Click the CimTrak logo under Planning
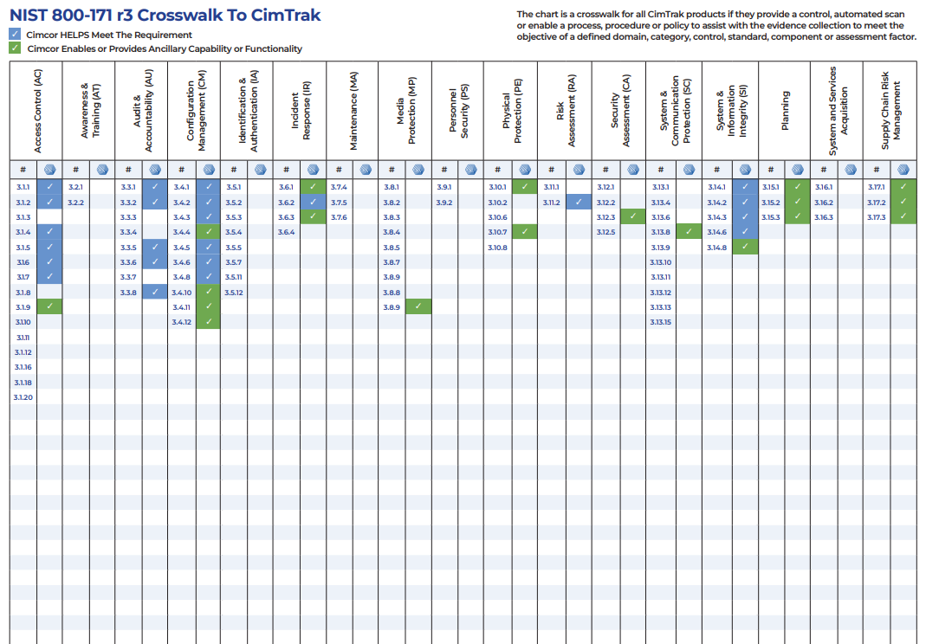The height and width of the screenshot is (644, 926). click(x=798, y=170)
